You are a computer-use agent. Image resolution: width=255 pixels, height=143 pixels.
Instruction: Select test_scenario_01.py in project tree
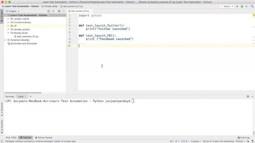27,37
